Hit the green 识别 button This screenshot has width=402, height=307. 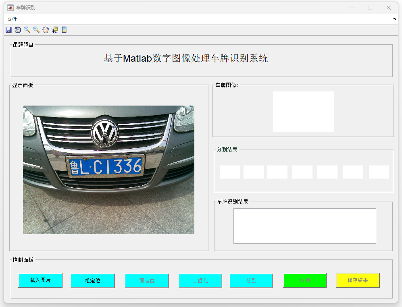point(305,280)
